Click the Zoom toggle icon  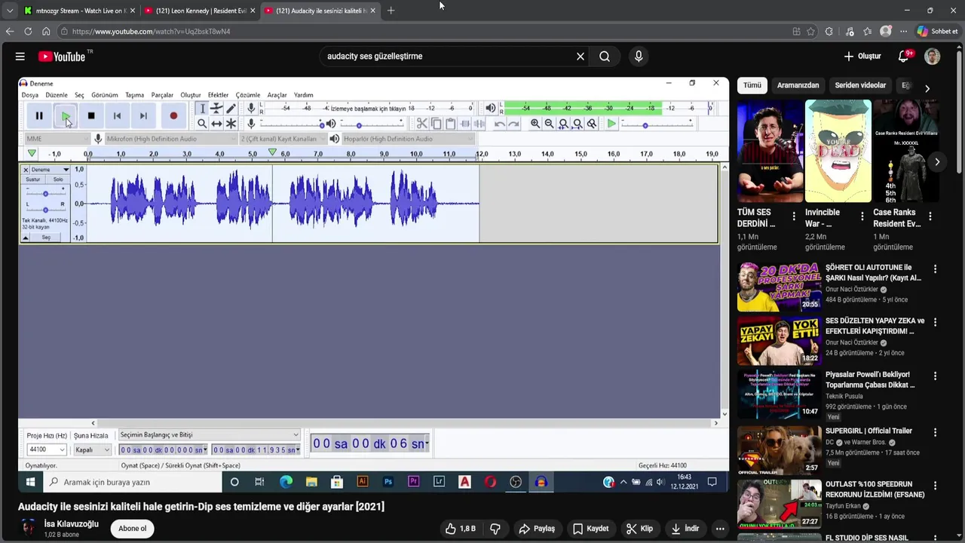pos(592,124)
